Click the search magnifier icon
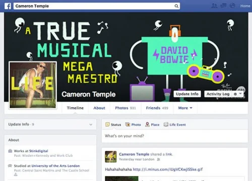 click(176, 6)
